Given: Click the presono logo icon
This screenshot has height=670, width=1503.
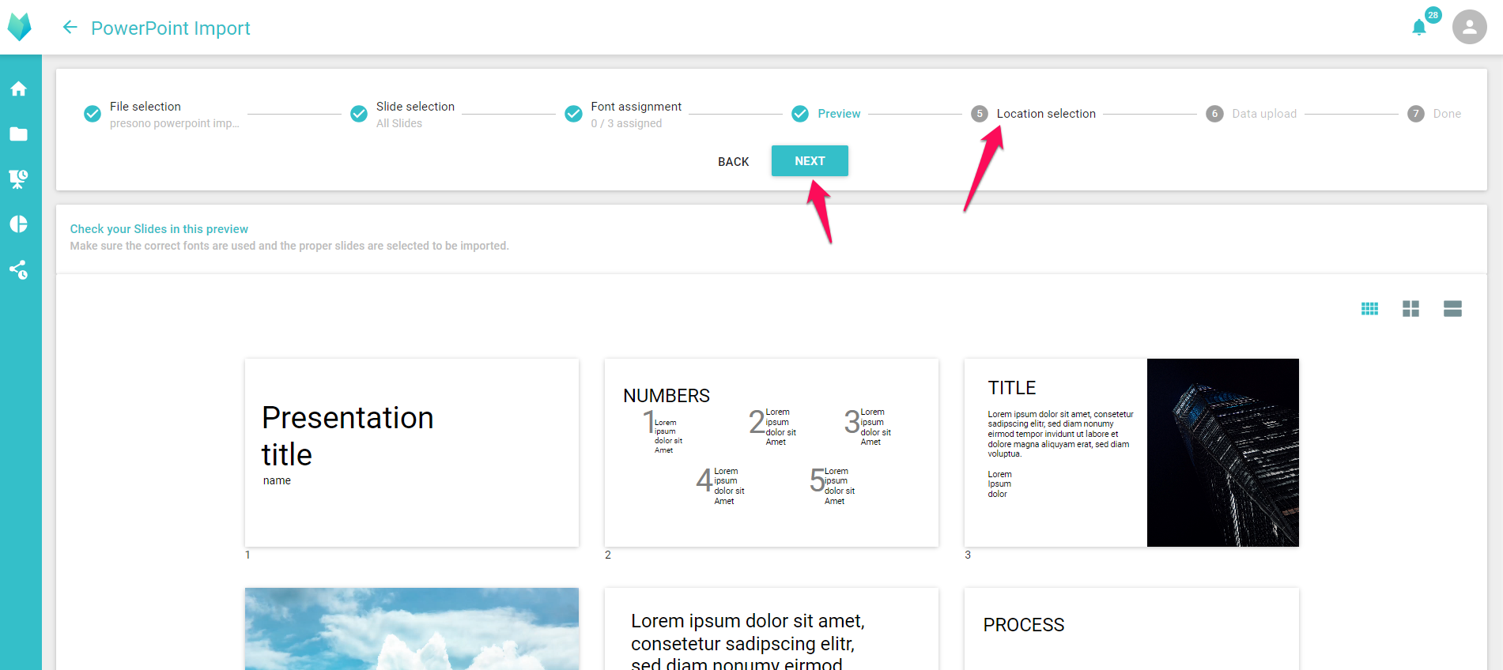Looking at the screenshot, I should coord(20,27).
